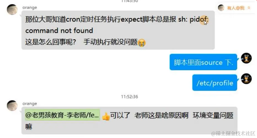This screenshot has width=257, height=138.
Task: Expand the double-chevron arrow next to 有人@我
Action: [x=249, y=8]
